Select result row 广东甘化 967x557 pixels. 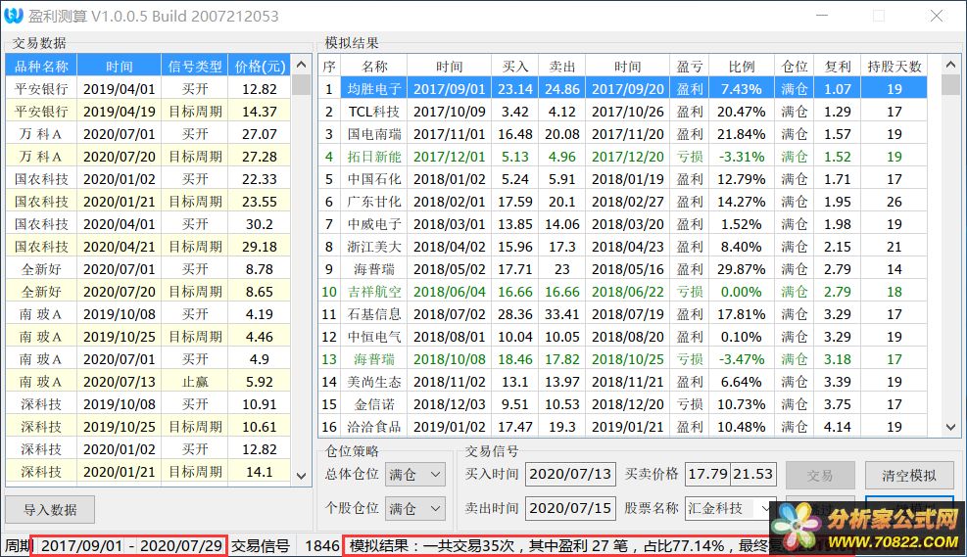(623, 202)
